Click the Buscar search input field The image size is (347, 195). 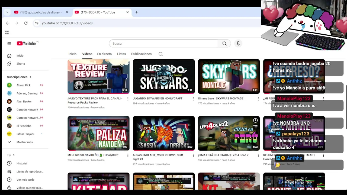click(x=163, y=43)
